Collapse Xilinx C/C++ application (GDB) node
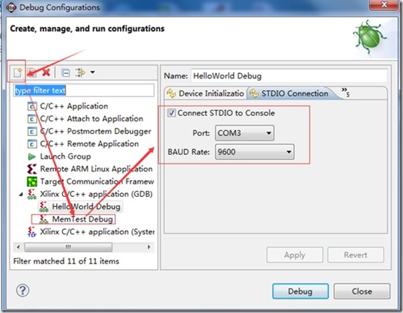Viewport: 403px width, 313px height. 21,194
